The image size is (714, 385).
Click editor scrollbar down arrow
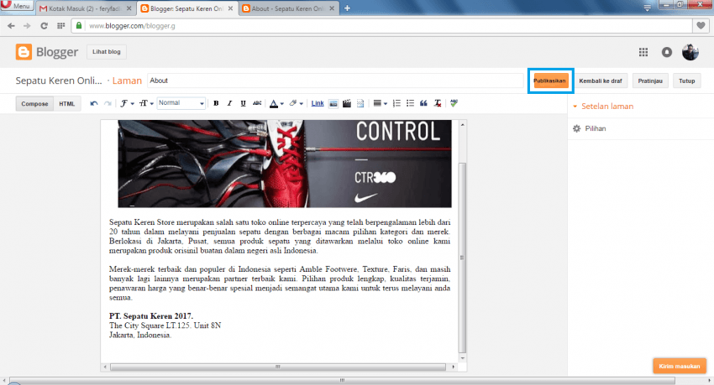463,359
